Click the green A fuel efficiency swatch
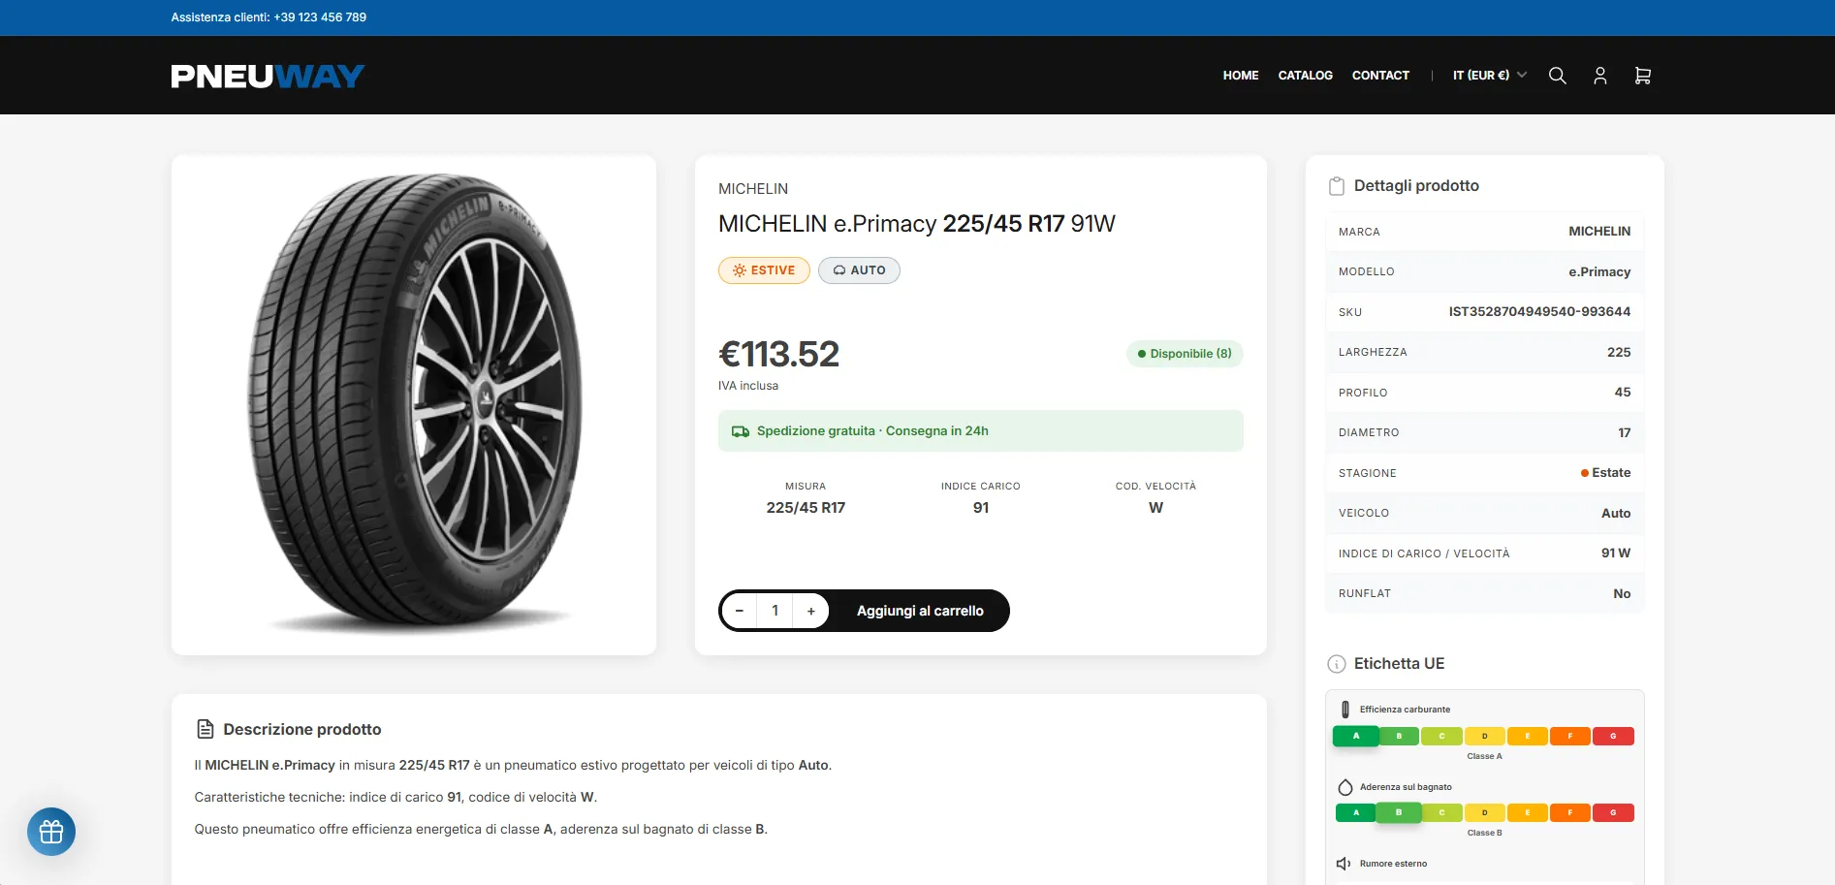 click(x=1355, y=736)
